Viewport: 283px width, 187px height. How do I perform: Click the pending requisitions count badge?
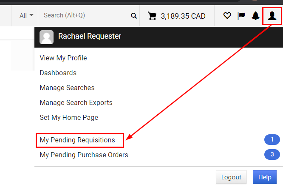272,139
